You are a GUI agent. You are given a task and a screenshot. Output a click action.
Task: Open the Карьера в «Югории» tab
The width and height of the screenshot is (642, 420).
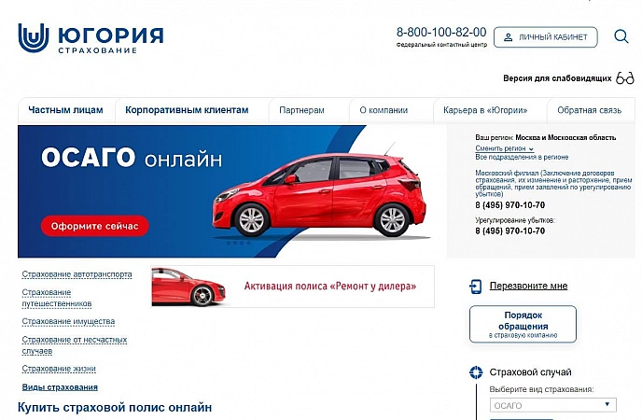(485, 110)
